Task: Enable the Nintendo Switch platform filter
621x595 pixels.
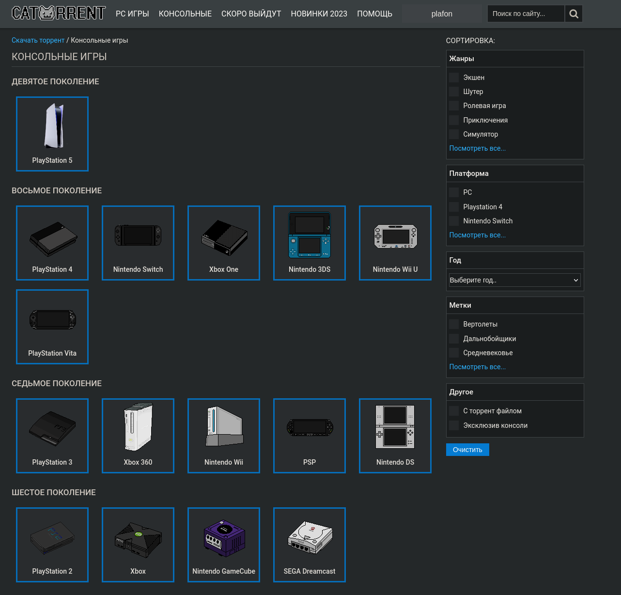Action: pos(454,221)
